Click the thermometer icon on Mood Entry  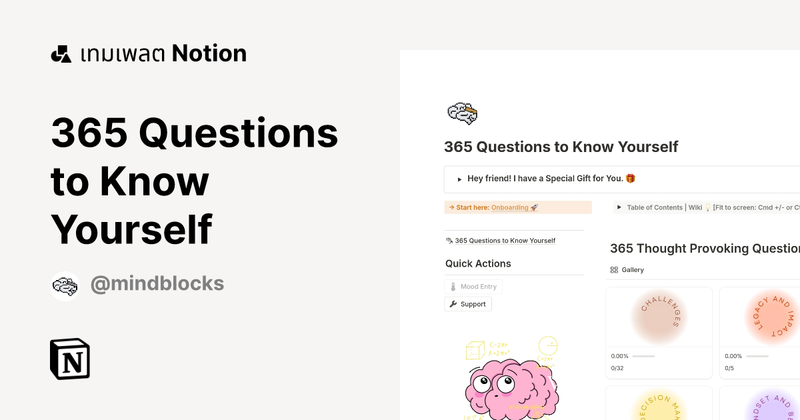(452, 286)
